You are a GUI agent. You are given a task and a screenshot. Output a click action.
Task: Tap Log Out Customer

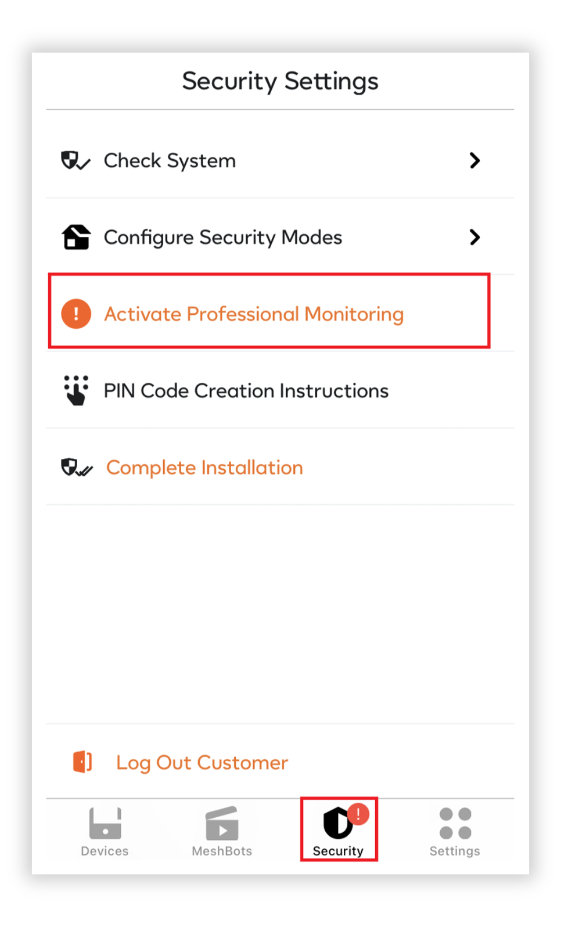pyautogui.click(x=202, y=763)
